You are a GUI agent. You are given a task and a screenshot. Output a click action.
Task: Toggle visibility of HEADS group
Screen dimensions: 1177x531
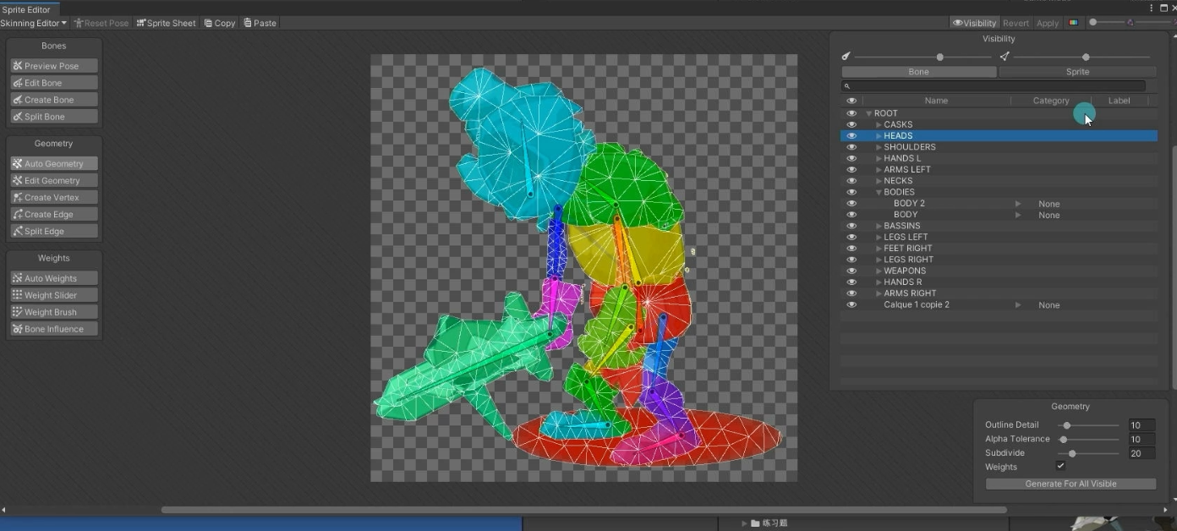pyautogui.click(x=851, y=135)
